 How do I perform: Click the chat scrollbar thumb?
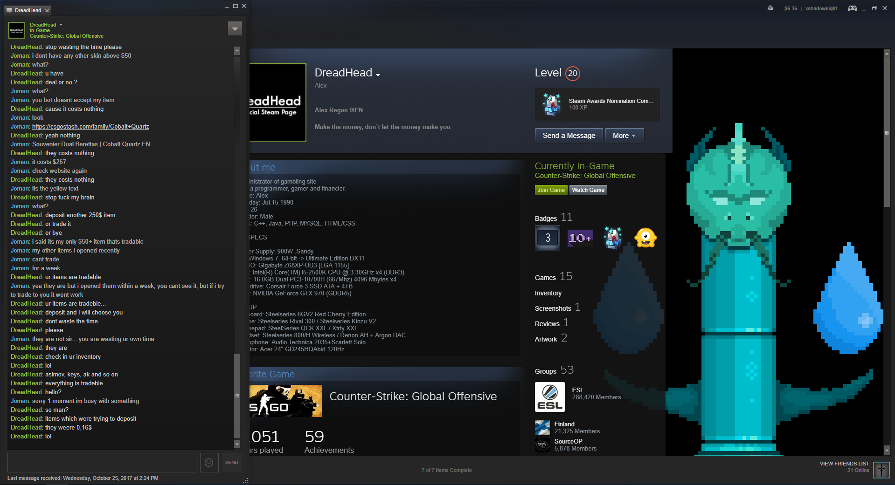click(x=237, y=396)
